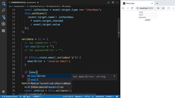Open the Explorer view in the activity bar
The height and width of the screenshot is (98, 175).
point(4,4)
